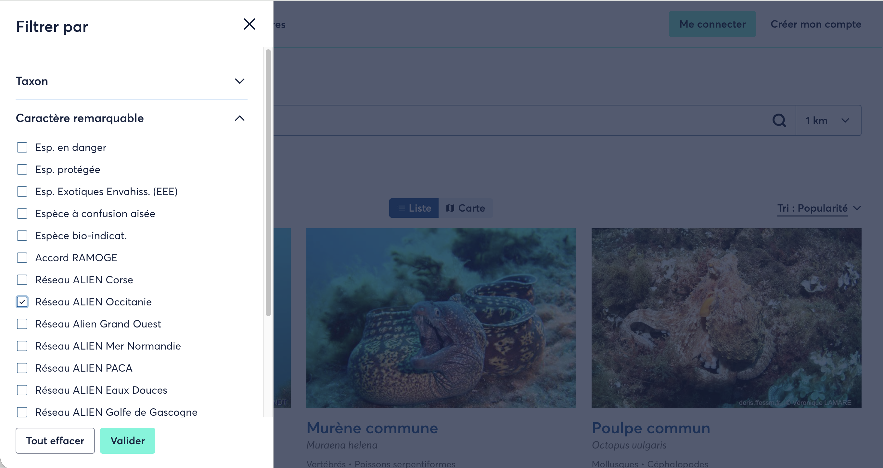Enable the Accord RAMOGE filter
The image size is (883, 468).
22,258
